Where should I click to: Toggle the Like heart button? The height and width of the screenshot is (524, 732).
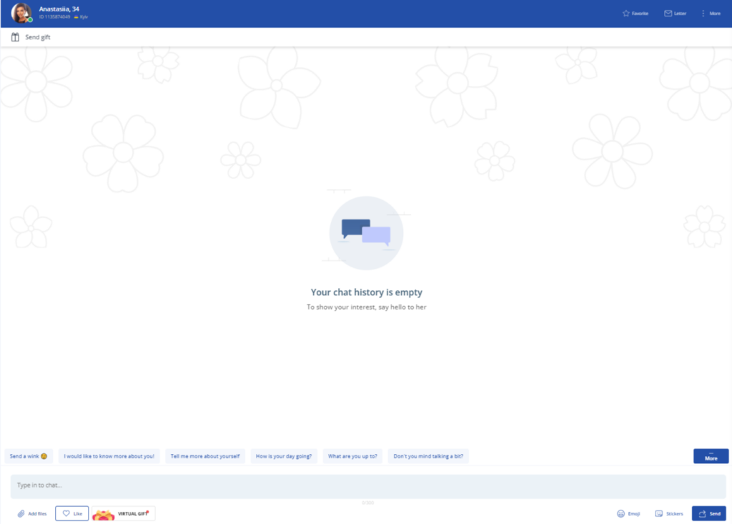tap(71, 513)
